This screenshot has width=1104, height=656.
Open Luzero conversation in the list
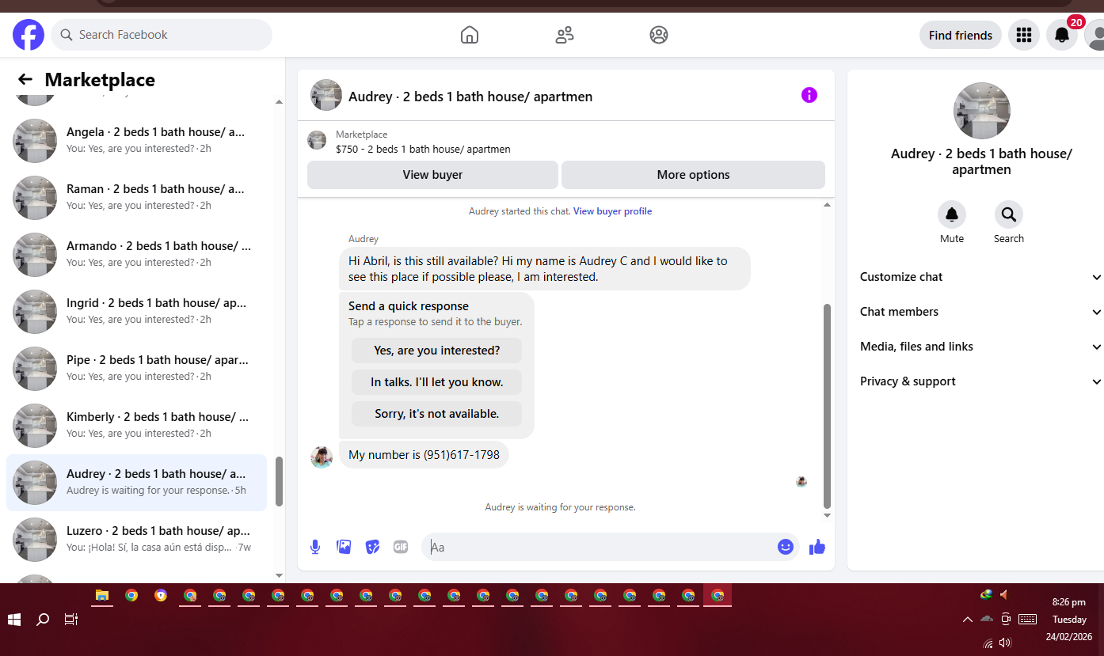[x=137, y=540]
